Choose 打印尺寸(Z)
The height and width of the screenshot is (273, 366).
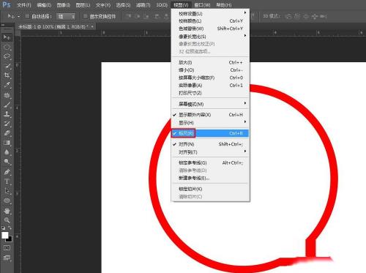click(x=210, y=93)
